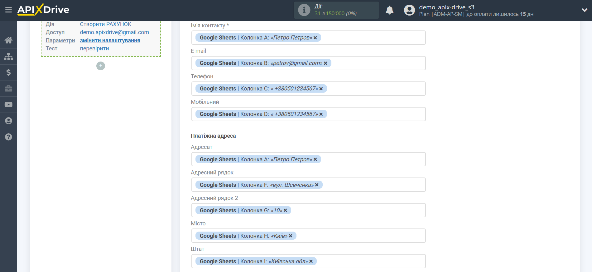Open demo.apixdrive@gmail.com access link

114,32
